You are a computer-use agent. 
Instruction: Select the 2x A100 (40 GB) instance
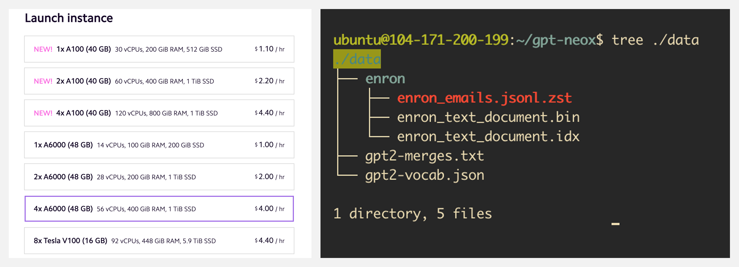click(x=159, y=81)
